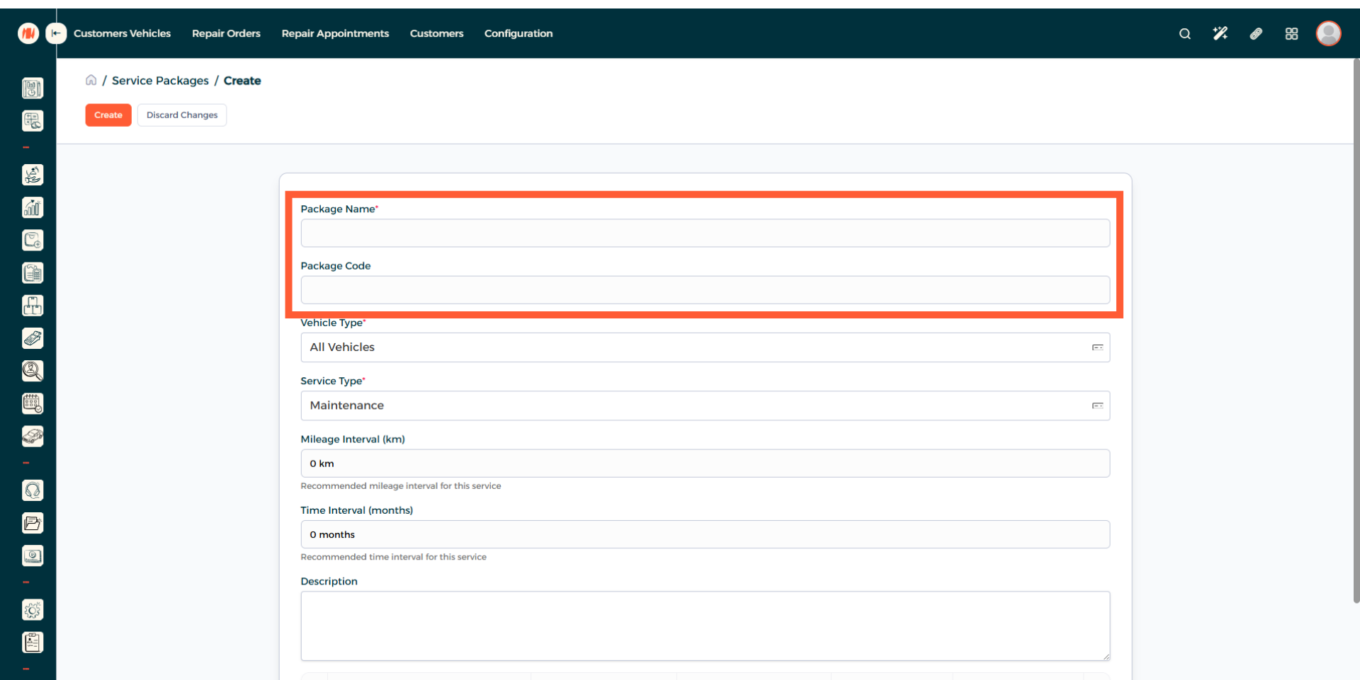Open the Configuration menu
Image resolution: width=1360 pixels, height=680 pixels.
pyautogui.click(x=518, y=33)
